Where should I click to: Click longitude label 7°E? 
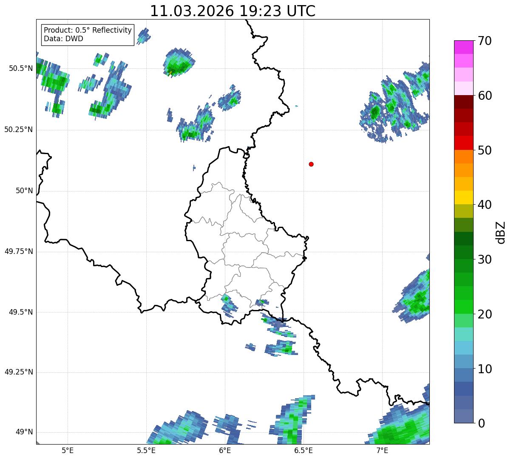382,451
